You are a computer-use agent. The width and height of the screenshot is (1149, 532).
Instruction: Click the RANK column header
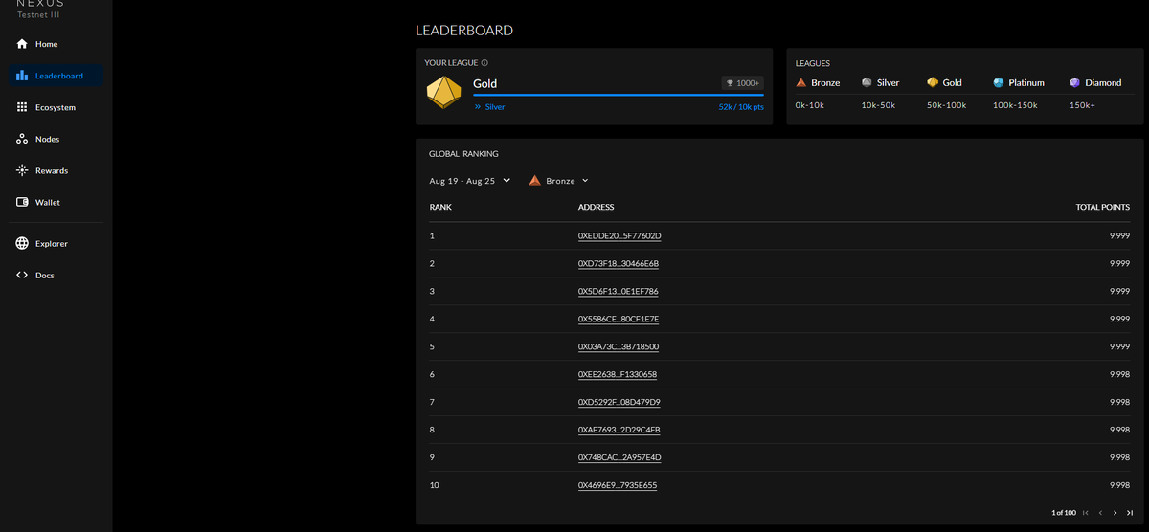(x=440, y=207)
